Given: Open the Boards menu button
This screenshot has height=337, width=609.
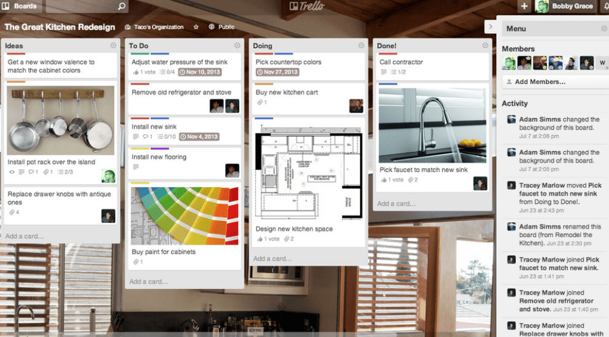Looking at the screenshot, I should coord(20,6).
